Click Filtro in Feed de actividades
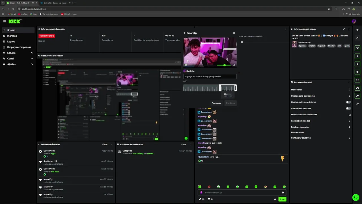The width and height of the screenshot is (362, 204). tap(105, 144)
